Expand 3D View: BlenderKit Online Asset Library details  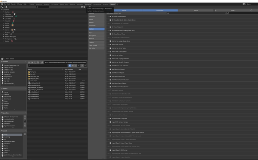pyautogui.click(x=108, y=20)
